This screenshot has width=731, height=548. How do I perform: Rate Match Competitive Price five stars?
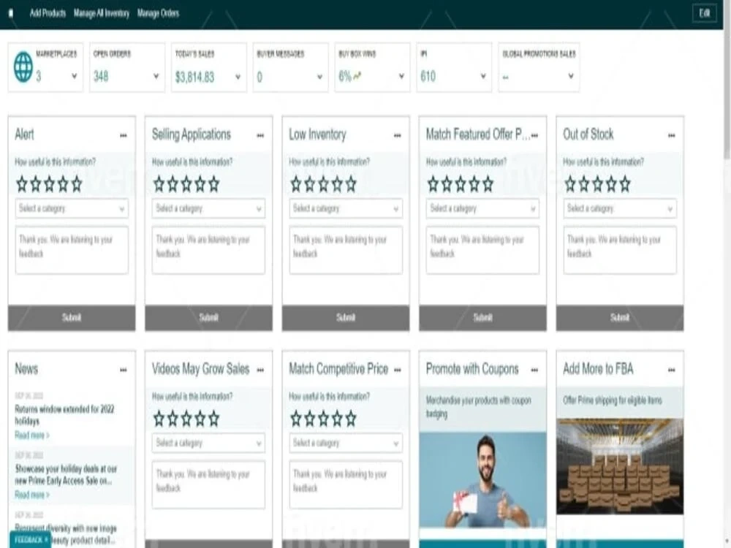tap(351, 419)
